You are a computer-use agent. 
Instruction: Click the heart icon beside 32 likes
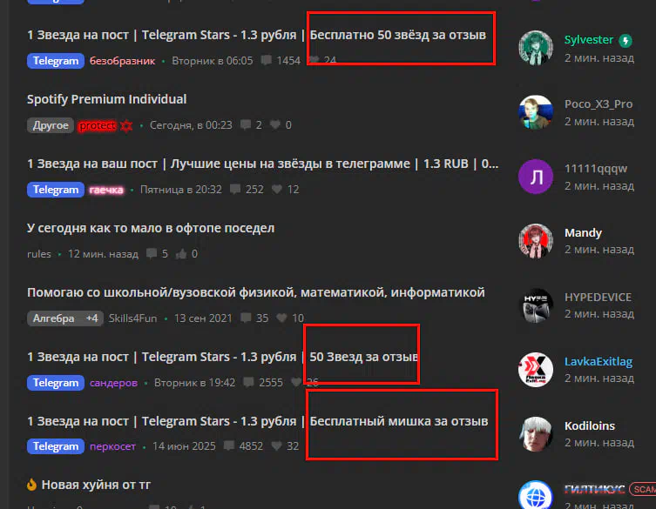tap(276, 445)
